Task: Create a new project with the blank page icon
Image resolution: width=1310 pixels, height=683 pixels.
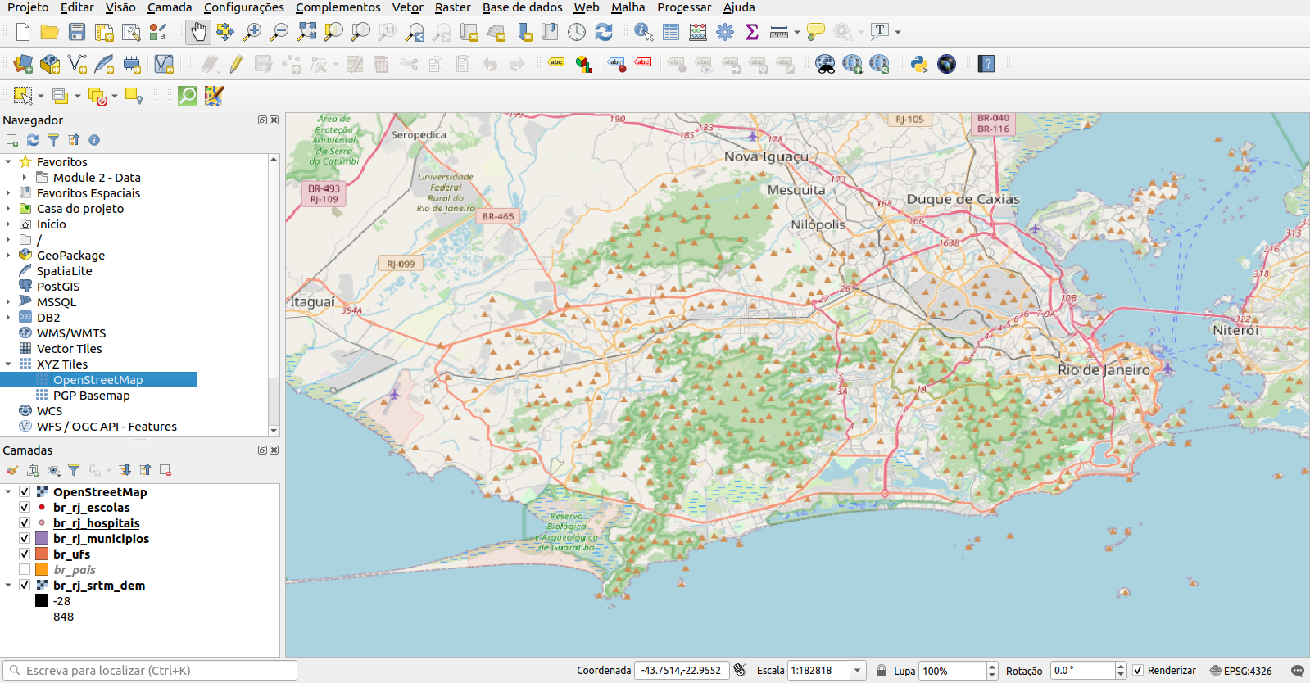Action: [23, 32]
